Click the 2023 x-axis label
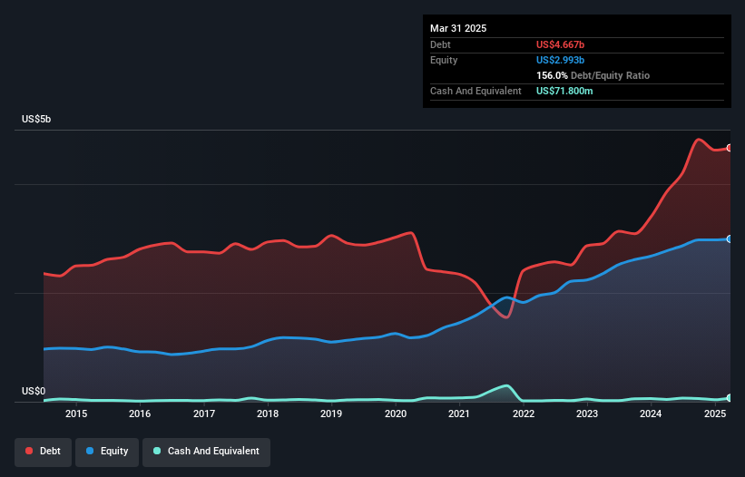 click(587, 414)
